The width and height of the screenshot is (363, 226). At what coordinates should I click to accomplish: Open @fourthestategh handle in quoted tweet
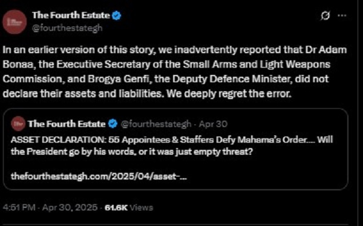pos(156,124)
